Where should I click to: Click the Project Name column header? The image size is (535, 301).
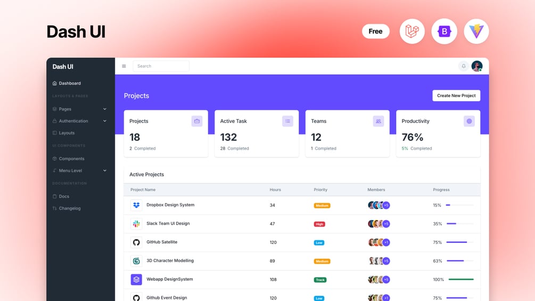(x=143, y=190)
